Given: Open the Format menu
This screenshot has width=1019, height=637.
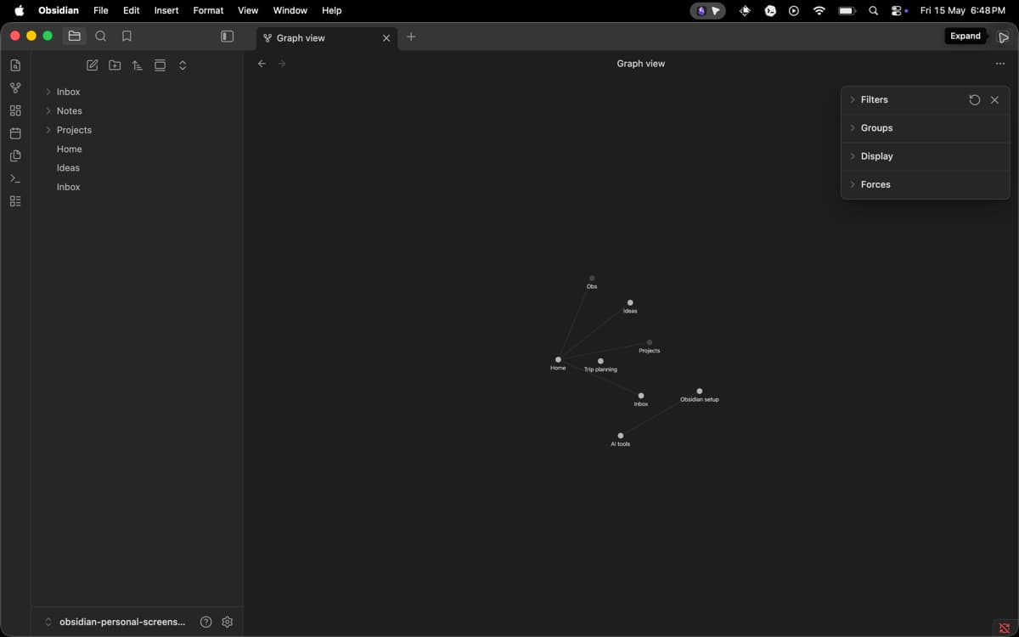Looking at the screenshot, I should [x=208, y=10].
